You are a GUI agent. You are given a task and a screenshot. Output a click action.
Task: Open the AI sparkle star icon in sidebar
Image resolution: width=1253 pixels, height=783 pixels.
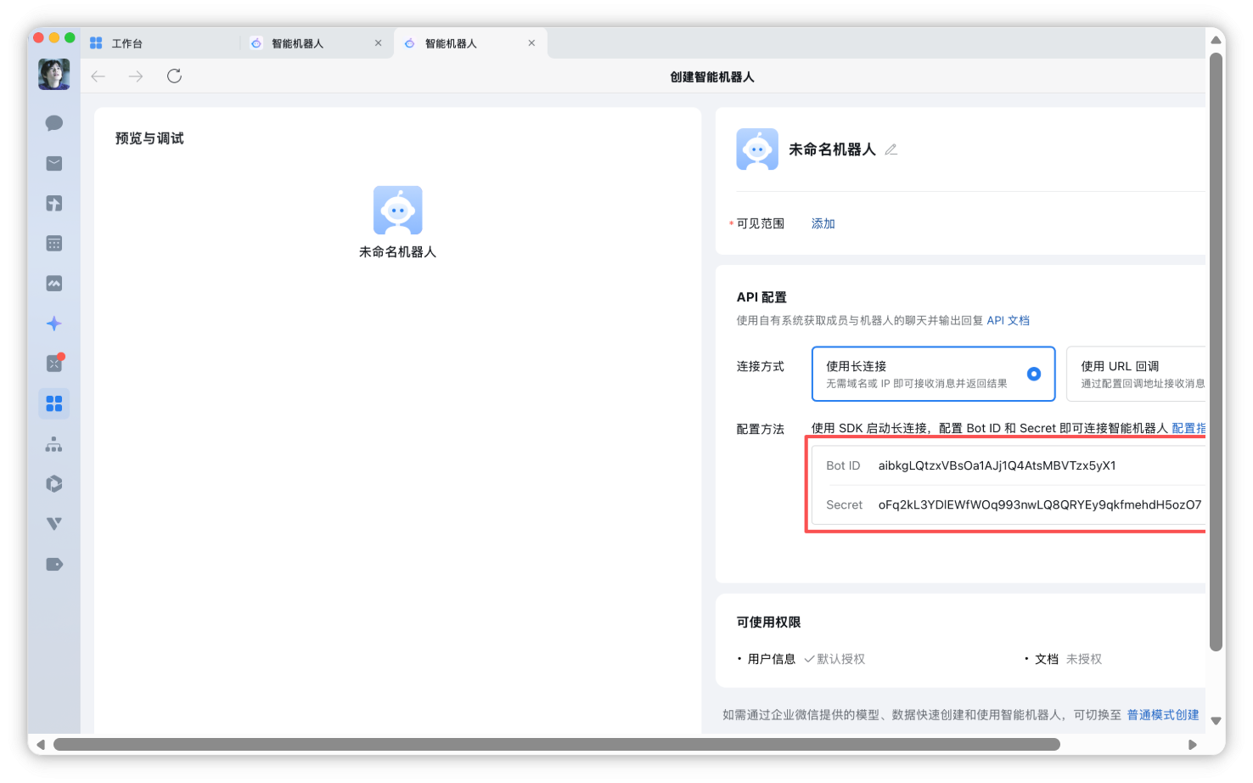(x=54, y=324)
